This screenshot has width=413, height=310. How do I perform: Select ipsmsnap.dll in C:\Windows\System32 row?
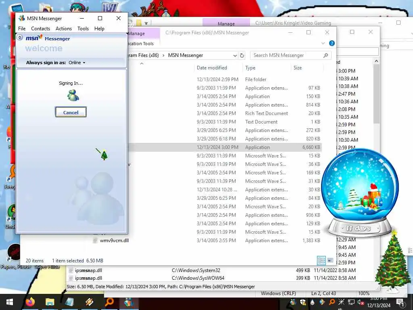(212, 270)
